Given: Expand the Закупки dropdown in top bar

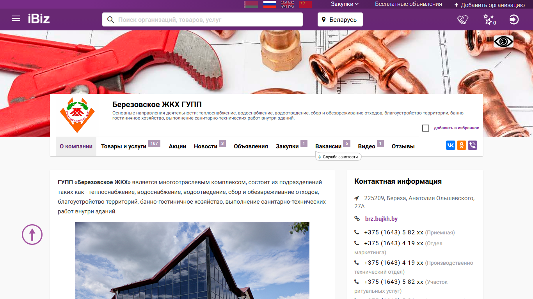Looking at the screenshot, I should 345,4.
